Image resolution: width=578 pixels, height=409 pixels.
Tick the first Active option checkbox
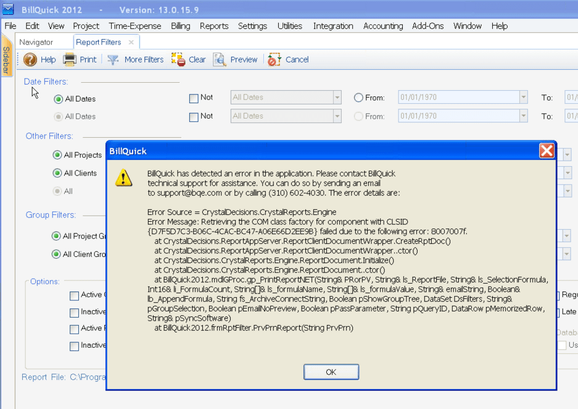click(74, 296)
